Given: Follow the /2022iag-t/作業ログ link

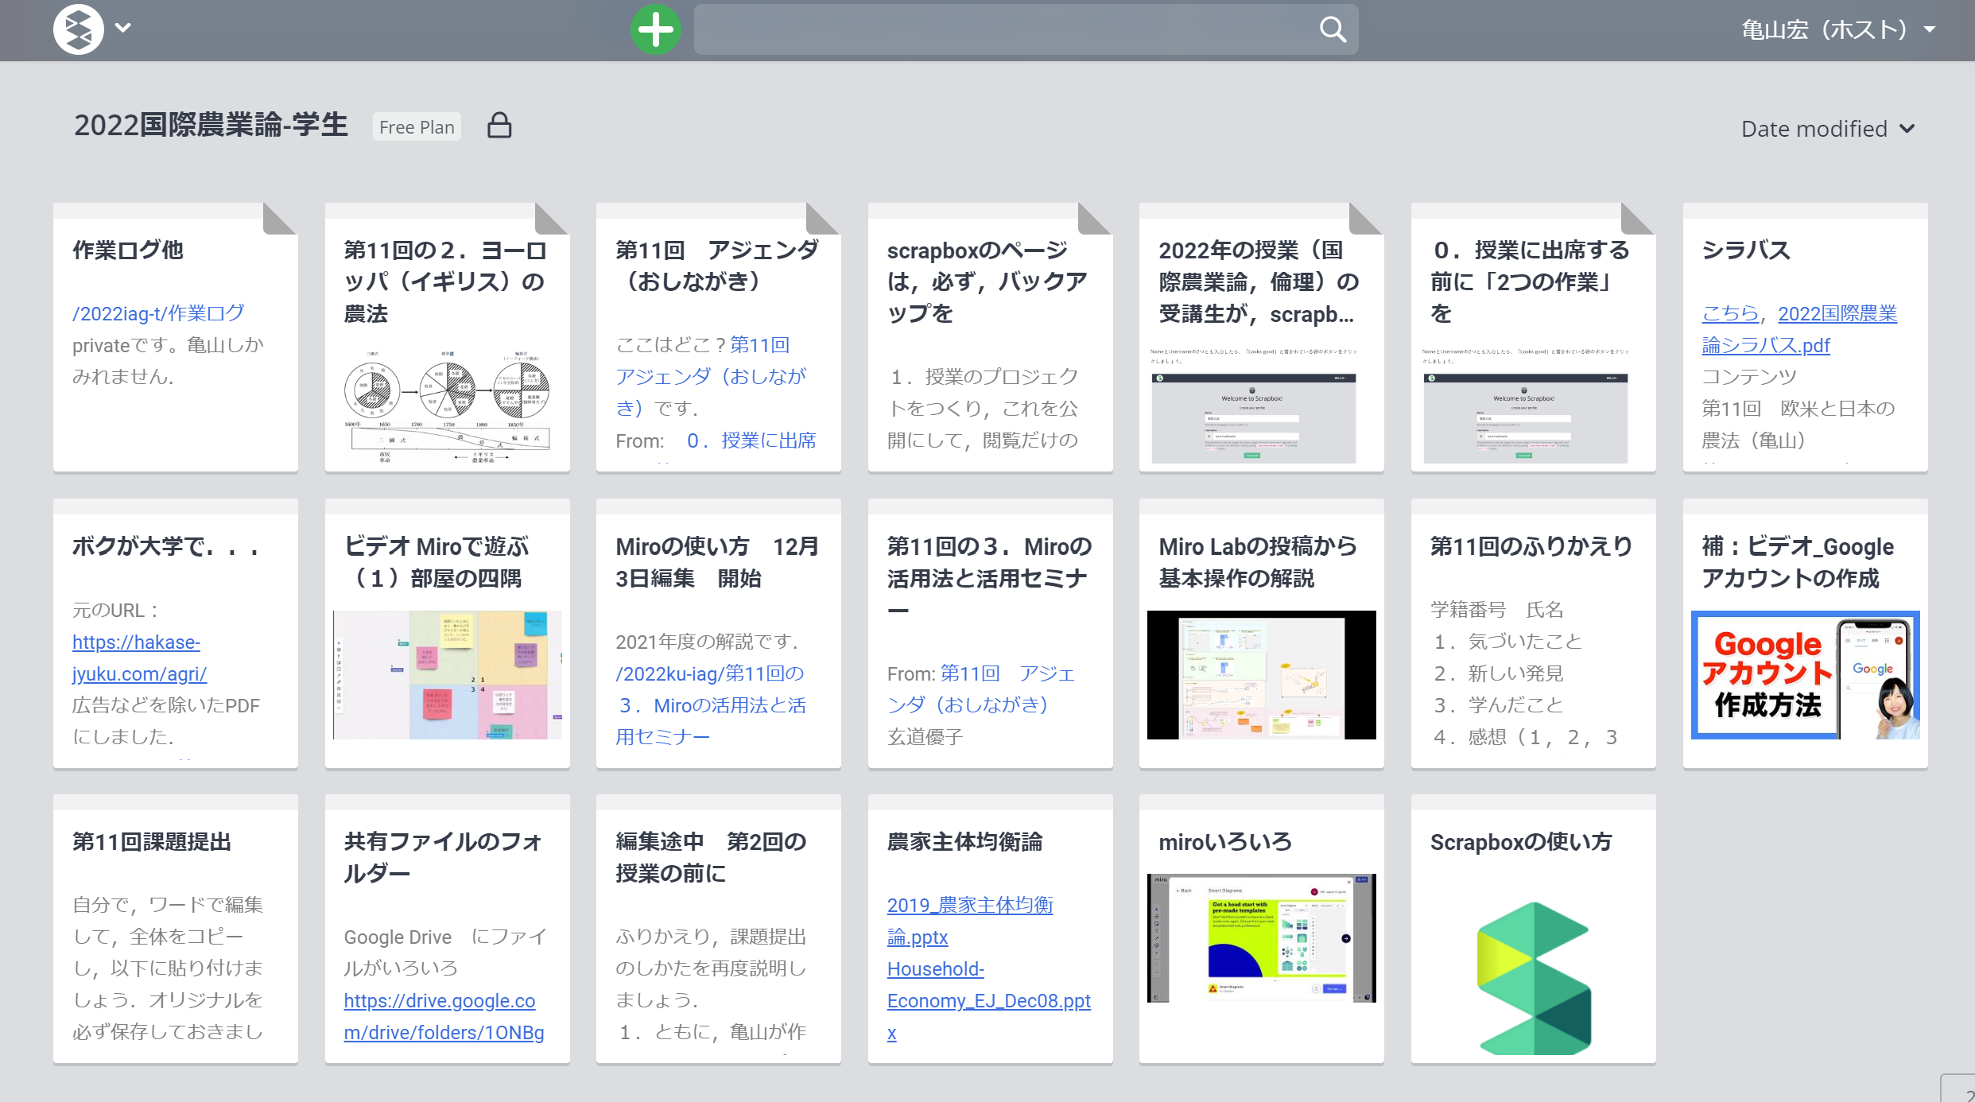Looking at the screenshot, I should [x=158, y=313].
